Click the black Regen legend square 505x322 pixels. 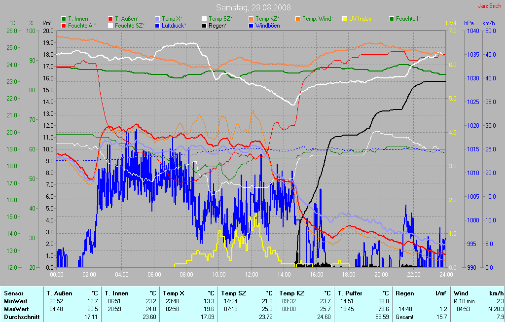(x=204, y=25)
